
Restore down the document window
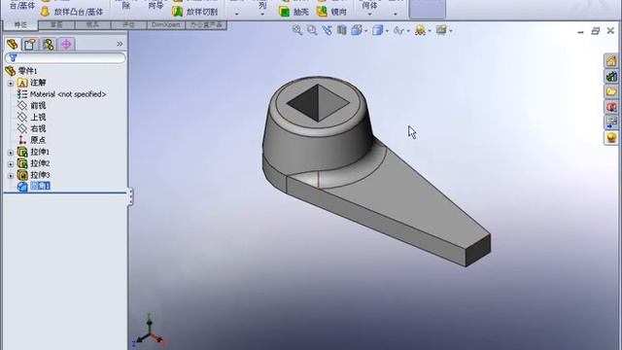click(x=596, y=31)
